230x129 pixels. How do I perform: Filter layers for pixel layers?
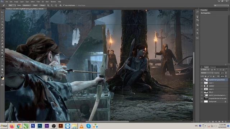tap(212, 70)
